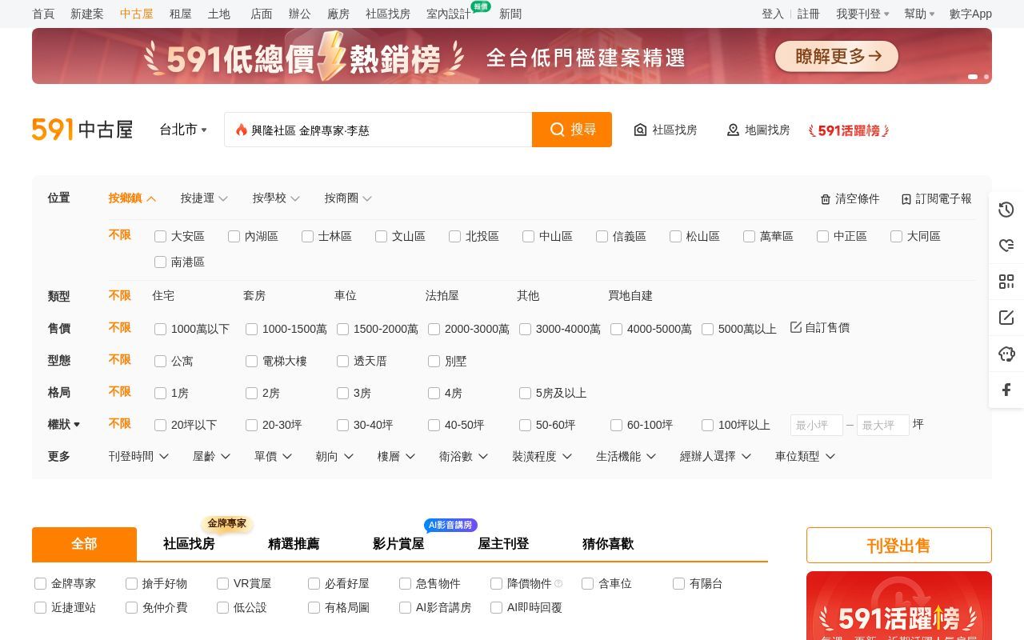Screen dimensions: 1024x640
Task: Check the 大安區 district checkbox
Action: [160, 236]
